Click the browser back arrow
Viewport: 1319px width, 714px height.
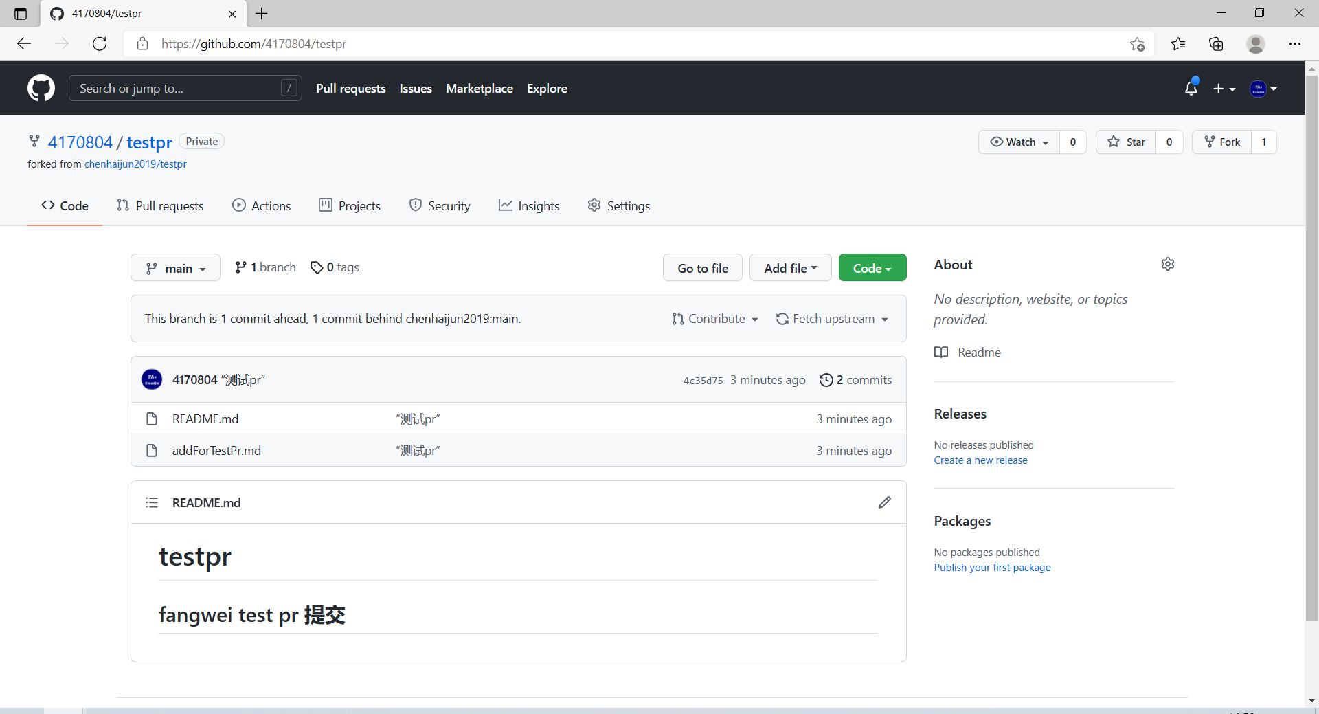24,44
